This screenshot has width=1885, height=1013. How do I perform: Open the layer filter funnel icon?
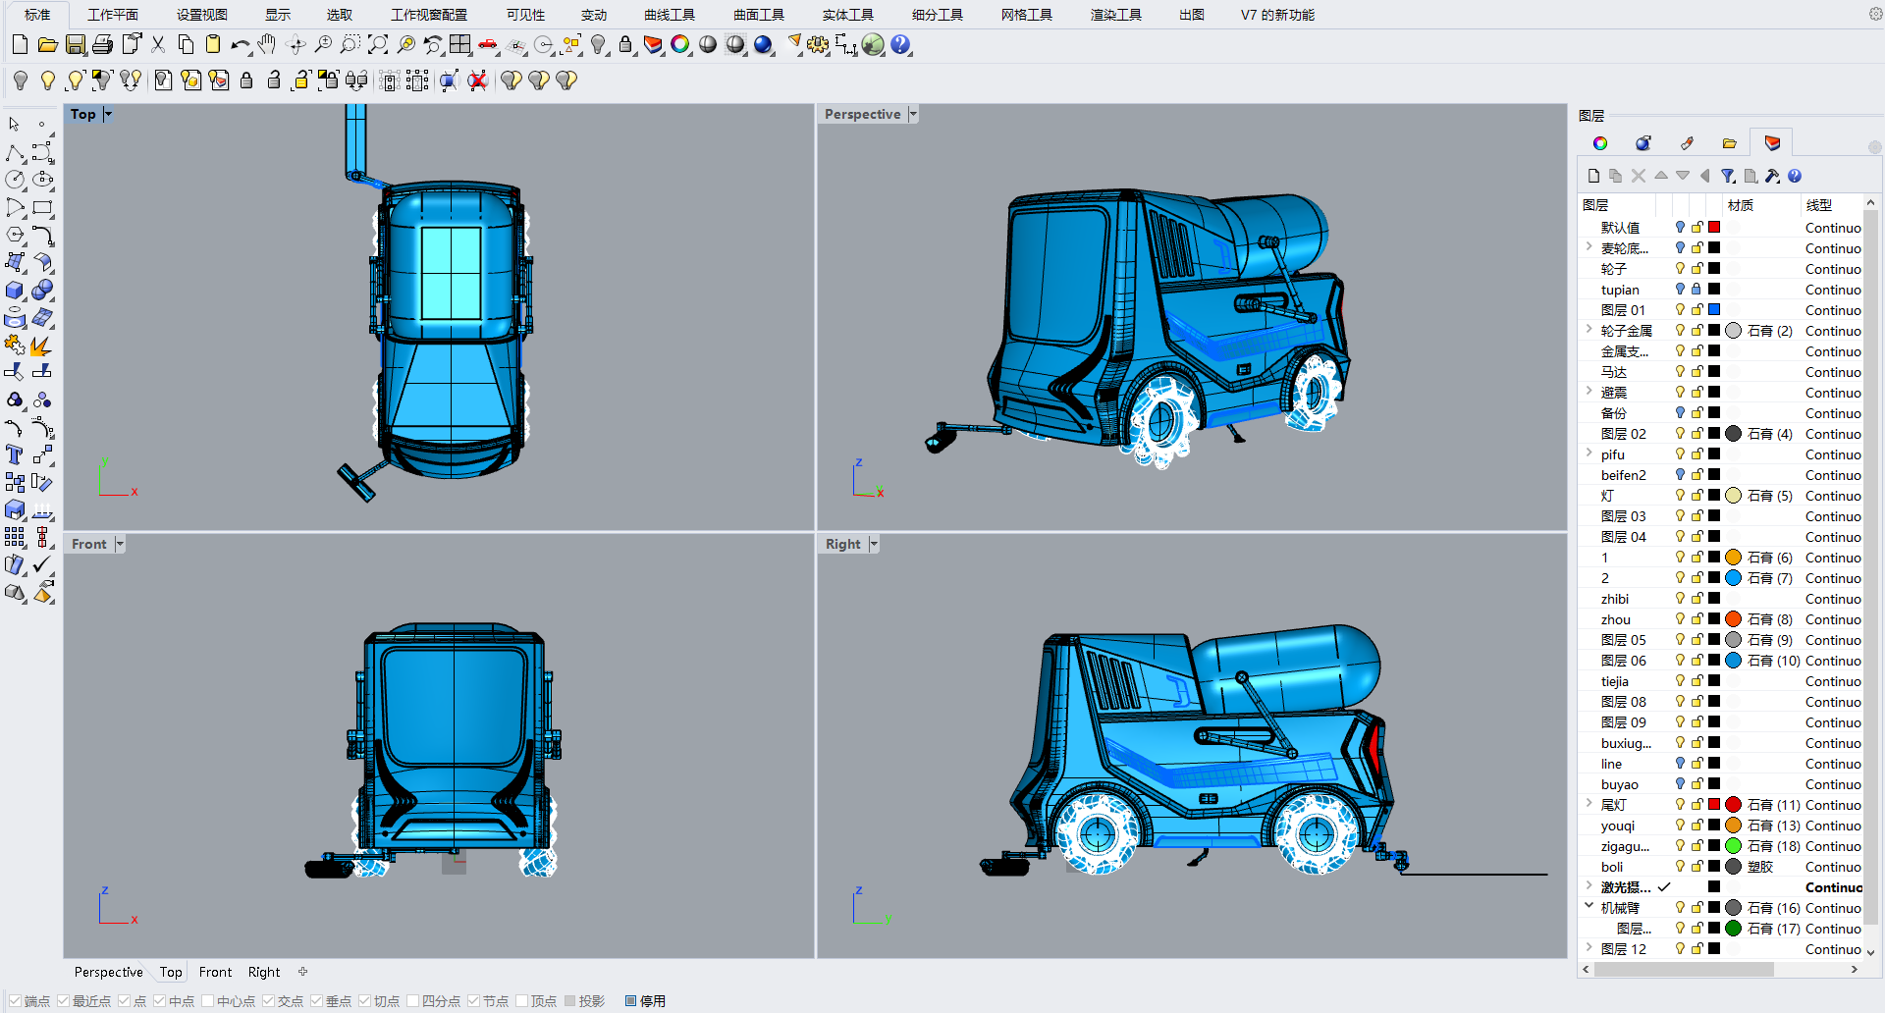(1728, 176)
